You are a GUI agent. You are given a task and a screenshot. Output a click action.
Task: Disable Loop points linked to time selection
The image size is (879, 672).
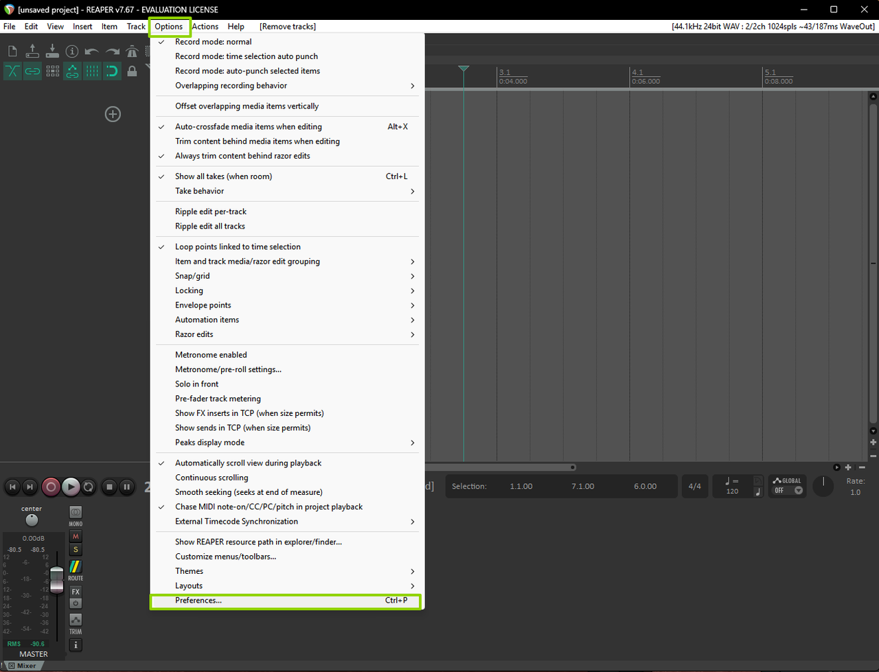coord(238,247)
